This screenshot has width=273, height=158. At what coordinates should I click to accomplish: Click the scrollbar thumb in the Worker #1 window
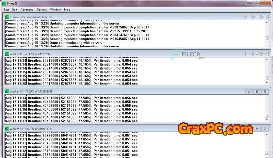click(267, 78)
